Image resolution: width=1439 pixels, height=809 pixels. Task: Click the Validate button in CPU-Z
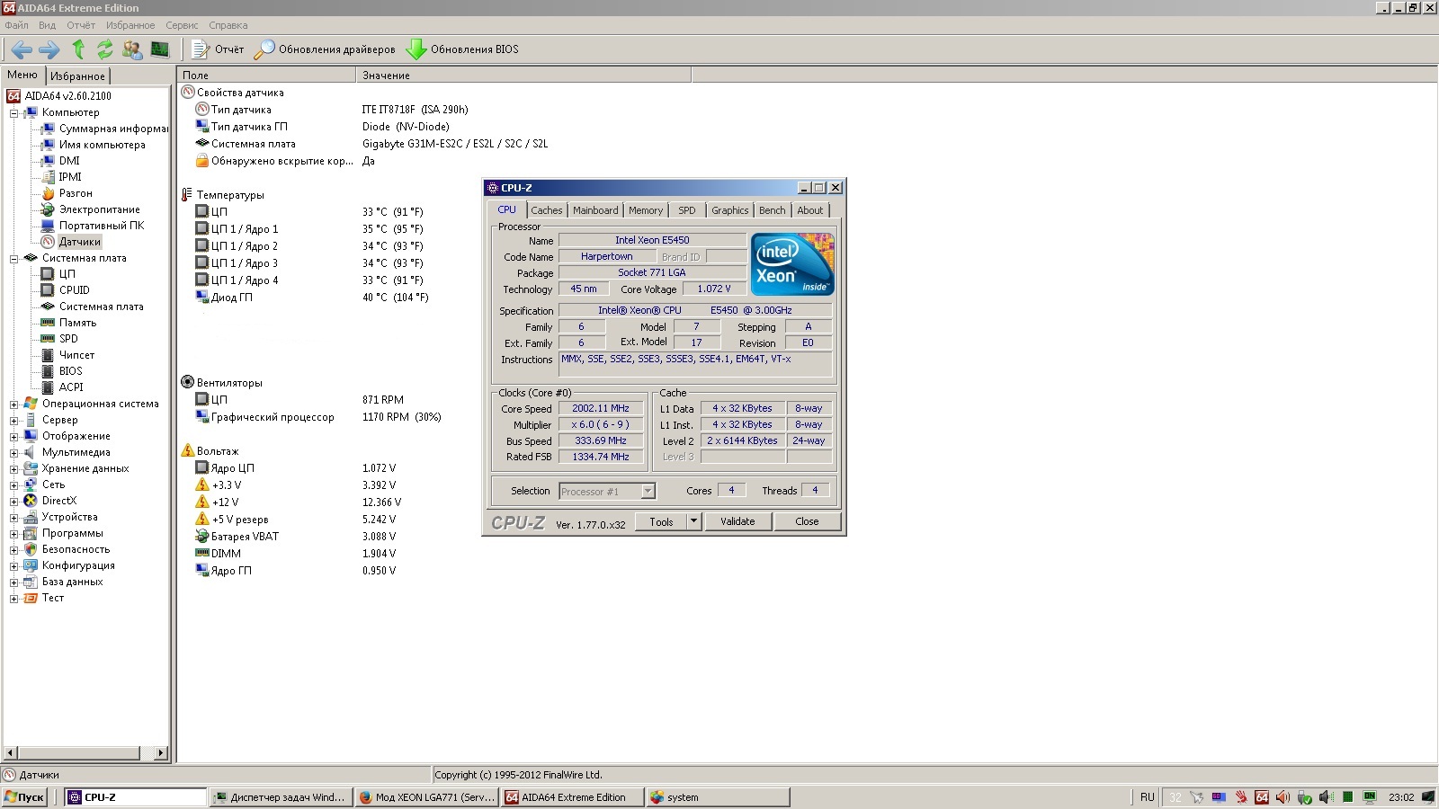click(737, 521)
